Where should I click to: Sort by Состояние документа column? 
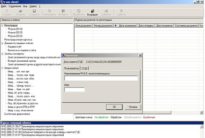coord(186,26)
